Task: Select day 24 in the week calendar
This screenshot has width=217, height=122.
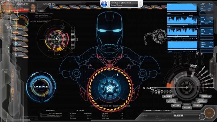Action: 153,93
